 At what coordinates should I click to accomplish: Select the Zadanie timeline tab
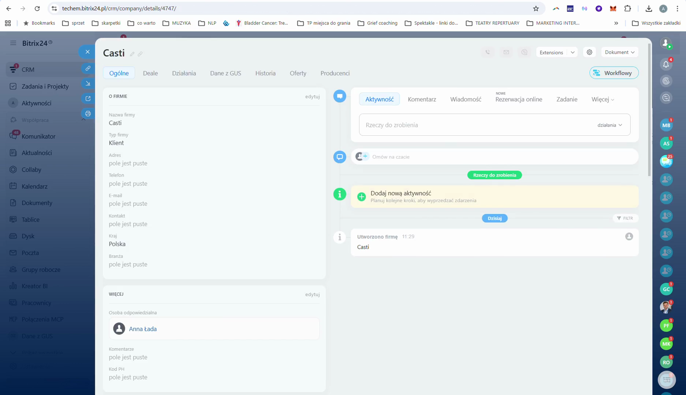pyautogui.click(x=567, y=99)
